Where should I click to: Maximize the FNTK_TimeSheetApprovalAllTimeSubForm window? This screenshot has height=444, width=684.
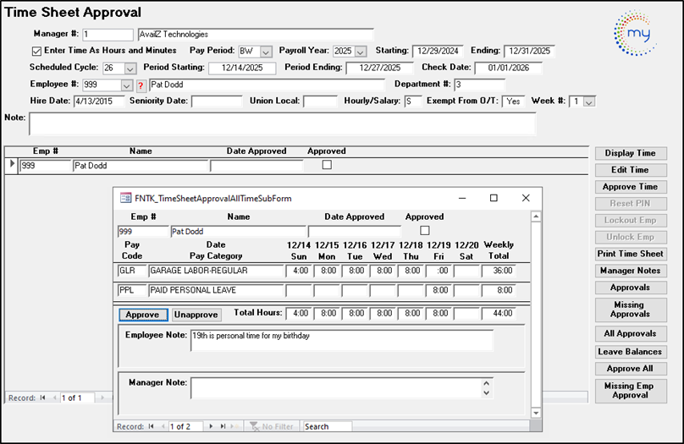(x=494, y=198)
